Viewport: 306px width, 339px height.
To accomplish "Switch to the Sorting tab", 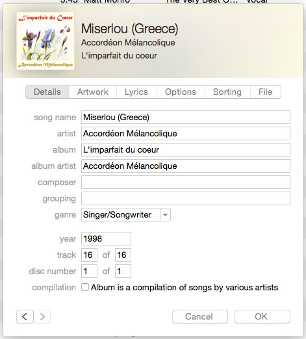I will pos(227,92).
